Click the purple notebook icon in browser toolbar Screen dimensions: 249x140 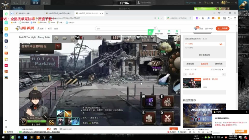[x=197, y=18]
